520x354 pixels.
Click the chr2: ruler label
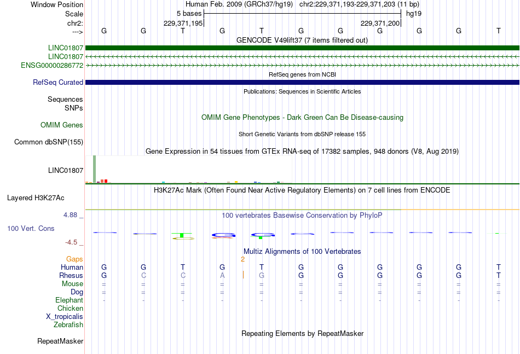76,23
